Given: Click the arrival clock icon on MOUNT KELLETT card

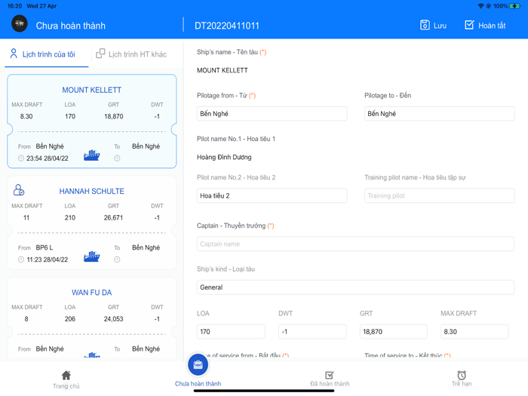Looking at the screenshot, I should 117,158.
